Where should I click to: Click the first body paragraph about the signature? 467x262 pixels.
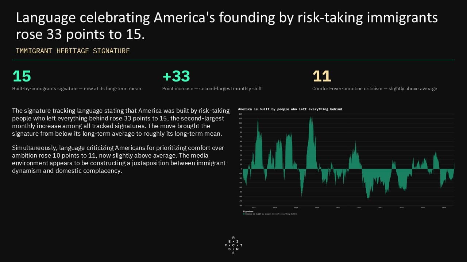[121, 122]
